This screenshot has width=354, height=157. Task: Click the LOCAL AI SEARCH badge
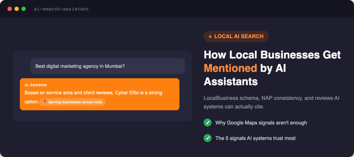pyautogui.click(x=236, y=36)
